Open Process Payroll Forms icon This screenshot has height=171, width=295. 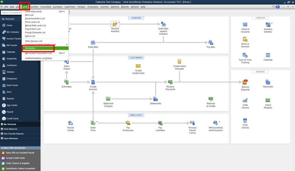[x=192, y=123]
